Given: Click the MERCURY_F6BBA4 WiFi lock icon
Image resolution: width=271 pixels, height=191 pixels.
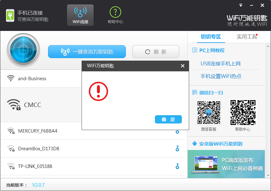Looking at the screenshot, I should pyautogui.click(x=11, y=131).
